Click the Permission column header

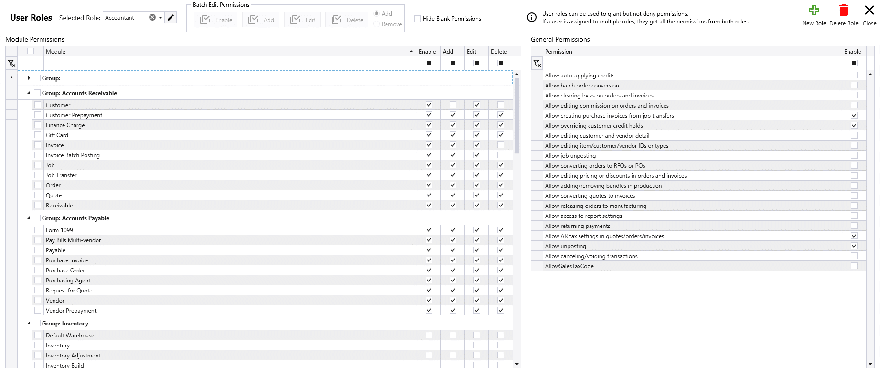coord(692,52)
